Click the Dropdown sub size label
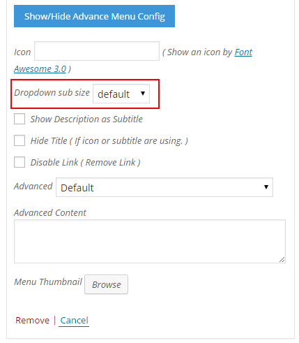This screenshot has width=299, height=343. pyautogui.click(x=52, y=93)
